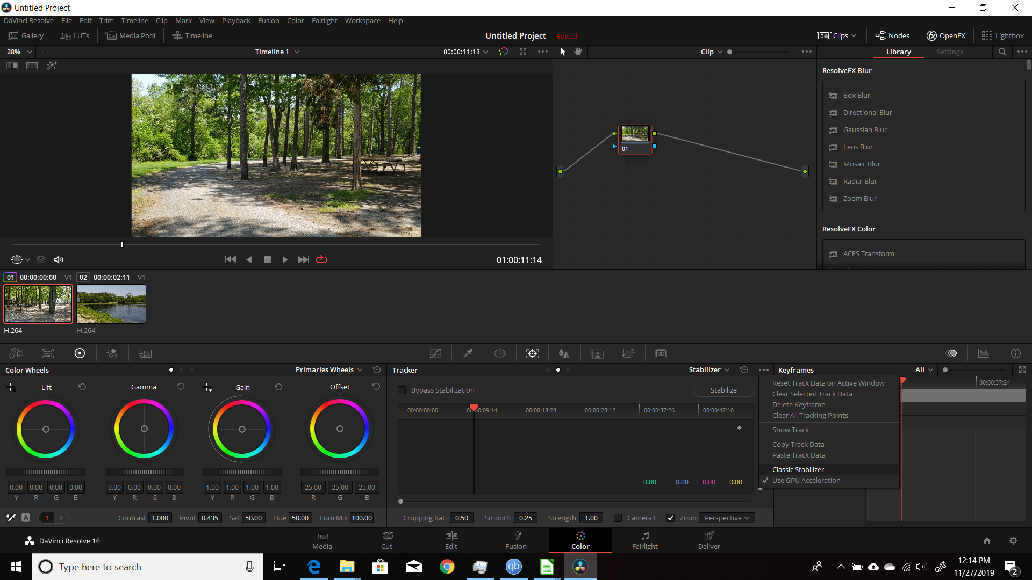Uncheck the Zoom checkbox
The width and height of the screenshot is (1032, 580).
click(x=670, y=518)
